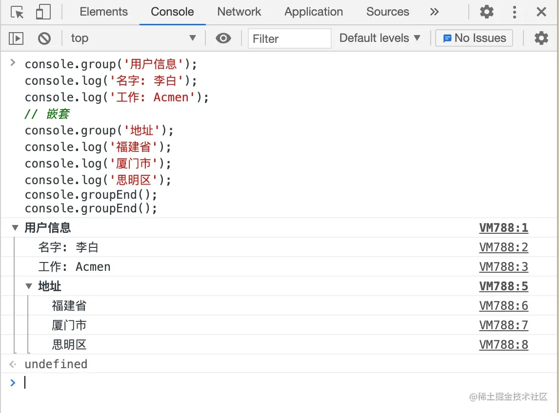Collapse the 地址 nested group
559x413 pixels.
tap(29, 286)
